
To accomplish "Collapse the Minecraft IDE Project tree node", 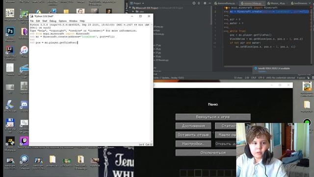I will [x=130, y=8].
